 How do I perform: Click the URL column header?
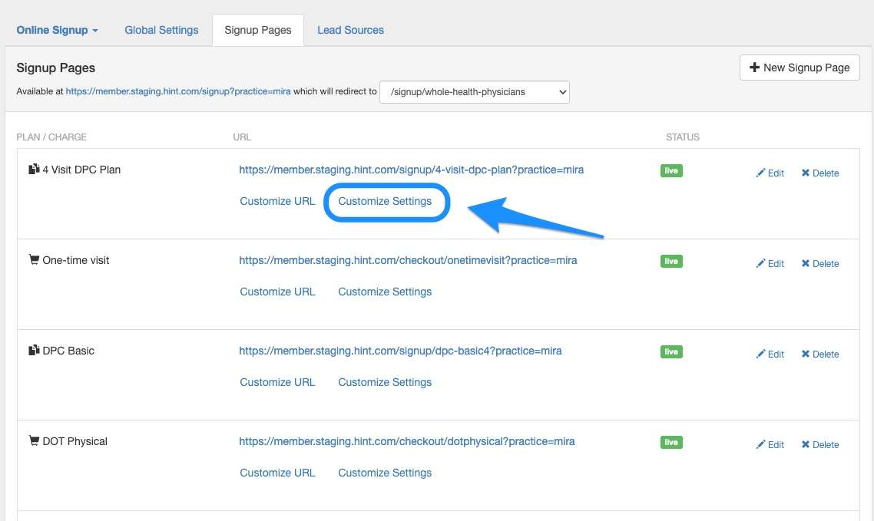click(242, 137)
